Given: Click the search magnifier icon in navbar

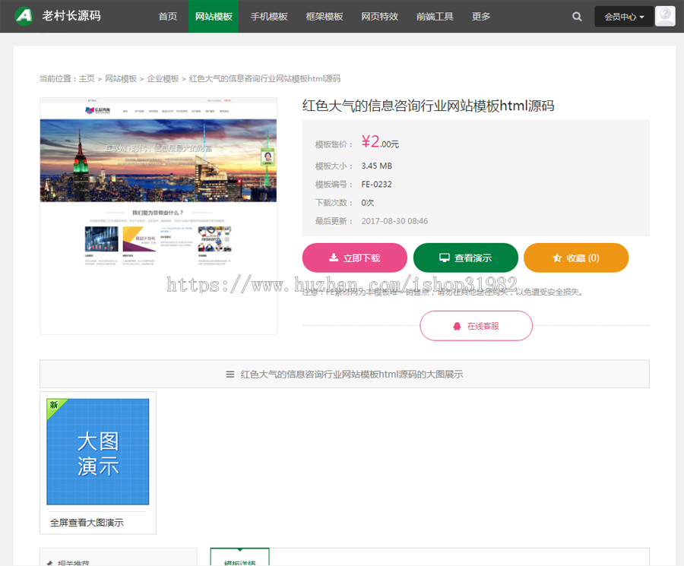Looking at the screenshot, I should pos(577,16).
